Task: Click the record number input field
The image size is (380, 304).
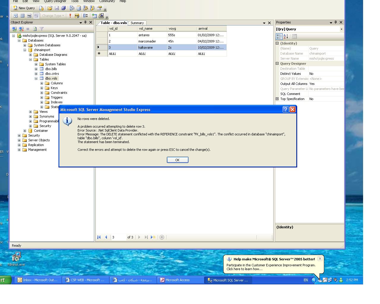Action: [118, 237]
